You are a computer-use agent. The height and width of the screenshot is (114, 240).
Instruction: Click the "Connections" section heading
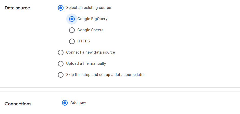coord(18,104)
